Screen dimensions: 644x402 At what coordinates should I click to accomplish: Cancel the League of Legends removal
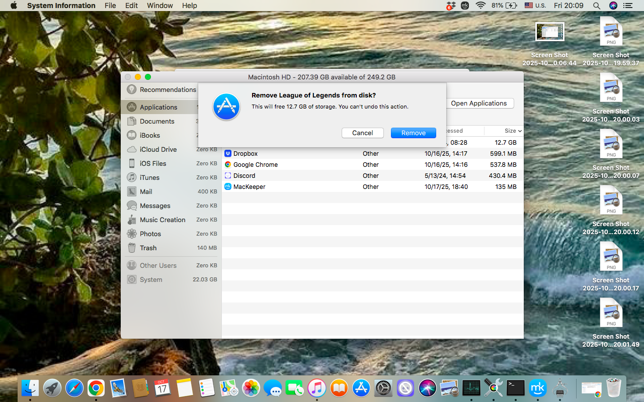362,133
